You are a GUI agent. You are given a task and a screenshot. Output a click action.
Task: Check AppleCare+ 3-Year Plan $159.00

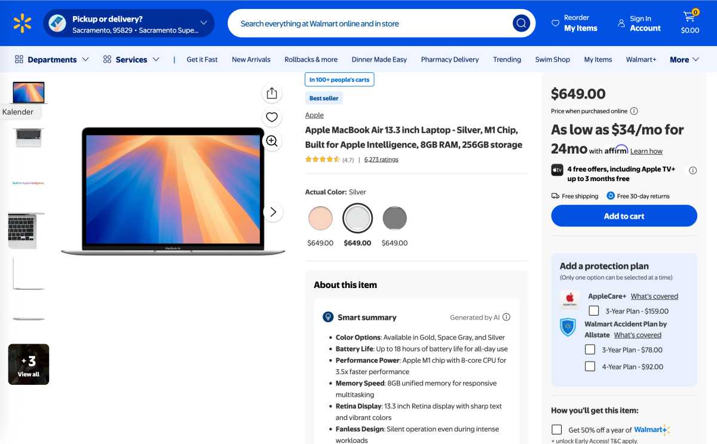(x=594, y=311)
